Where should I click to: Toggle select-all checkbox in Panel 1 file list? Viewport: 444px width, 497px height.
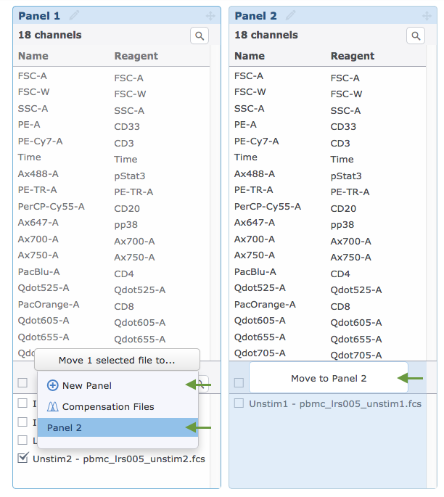pyautogui.click(x=22, y=382)
